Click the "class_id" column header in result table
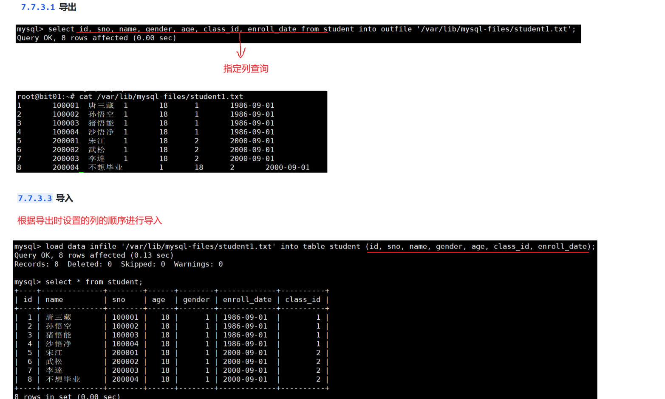Viewport: 665px width, 399px height. tap(303, 300)
